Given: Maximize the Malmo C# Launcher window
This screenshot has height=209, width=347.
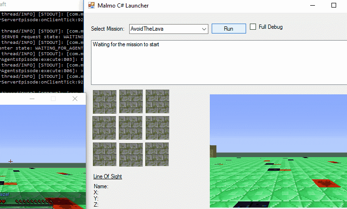Looking at the screenshot, I should point(334,5).
